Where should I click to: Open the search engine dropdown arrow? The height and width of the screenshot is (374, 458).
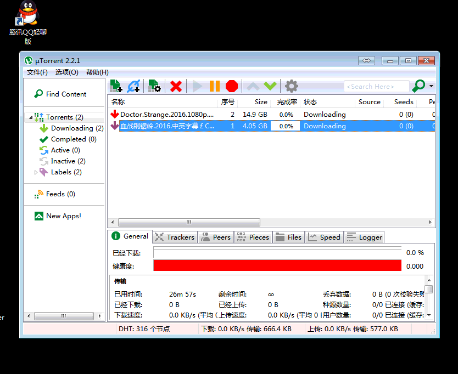pos(431,86)
